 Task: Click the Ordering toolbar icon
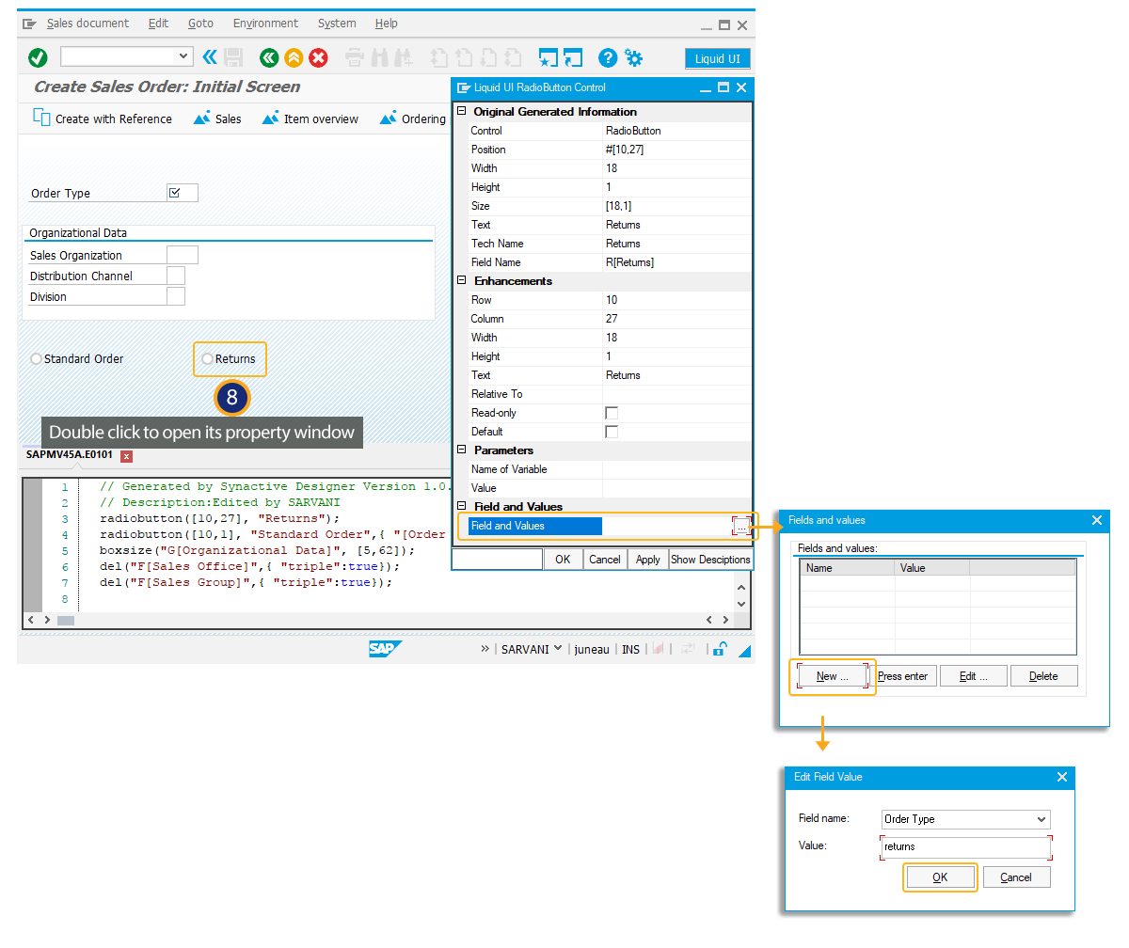pyautogui.click(x=388, y=118)
